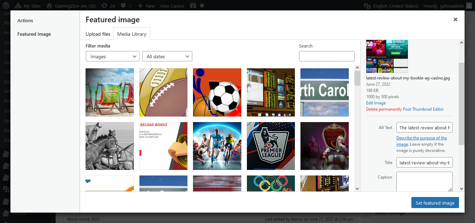Select the soccer ball image thumbnail
Image resolution: width=475 pixels, height=223 pixels.
click(217, 92)
